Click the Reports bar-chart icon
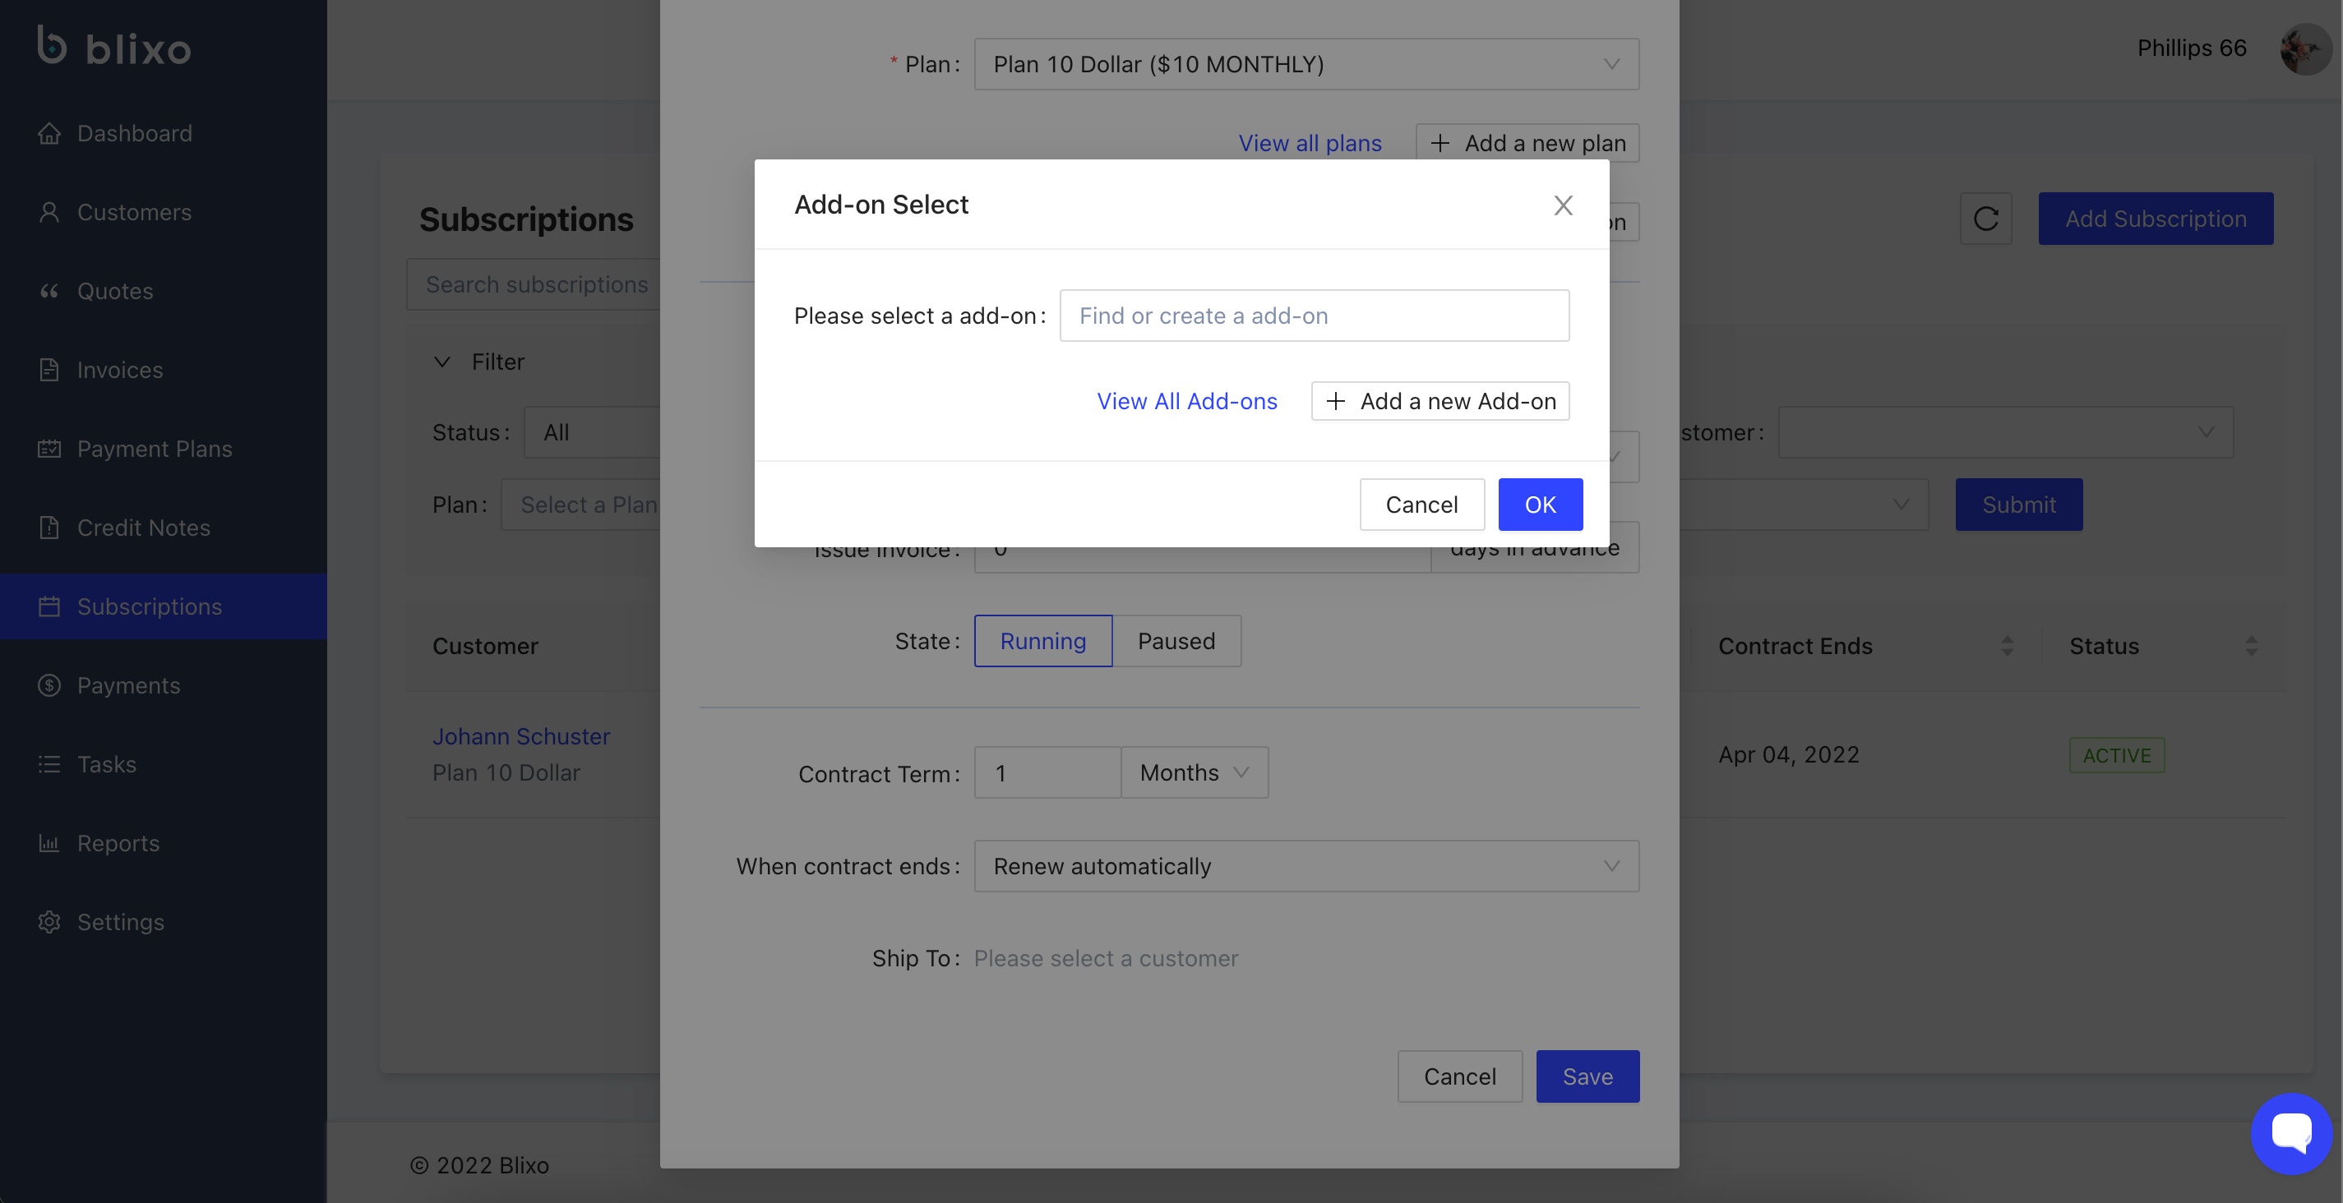 49,843
